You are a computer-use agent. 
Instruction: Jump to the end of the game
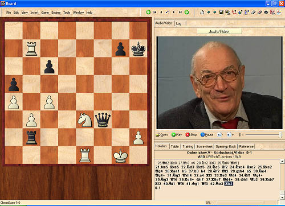pyautogui.click(x=180, y=12)
